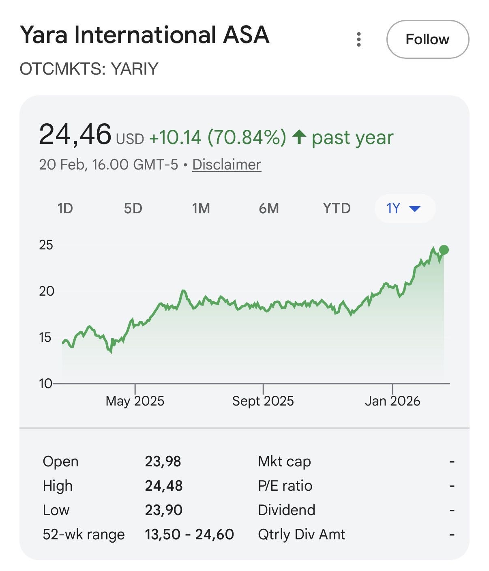Click the Follow button
Screen dimensions: 489x571
(427, 39)
